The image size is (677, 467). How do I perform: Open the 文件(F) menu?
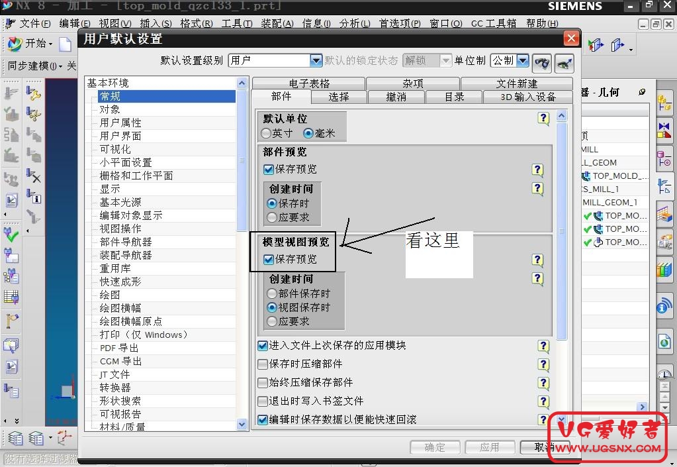coord(34,23)
